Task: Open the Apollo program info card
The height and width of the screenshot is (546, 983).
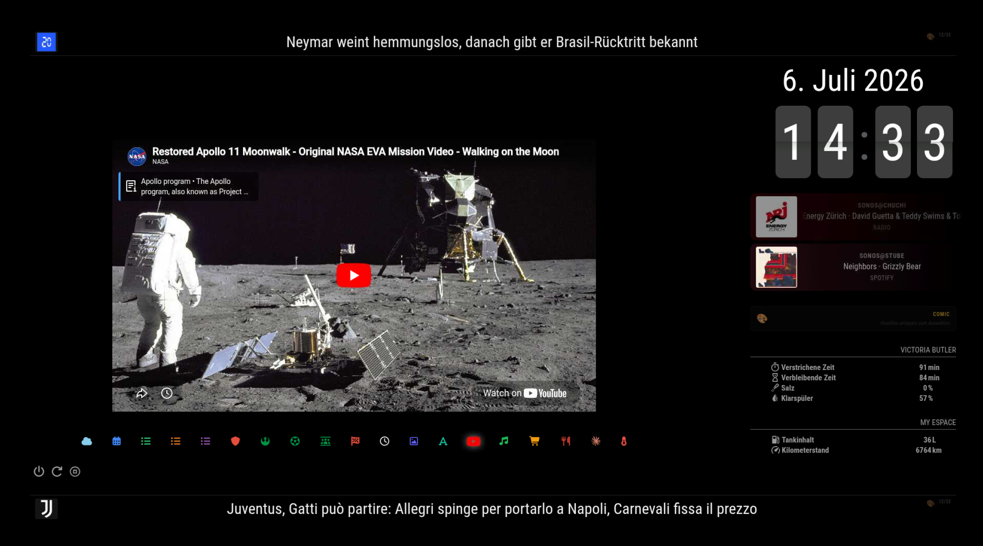Action: (x=189, y=187)
